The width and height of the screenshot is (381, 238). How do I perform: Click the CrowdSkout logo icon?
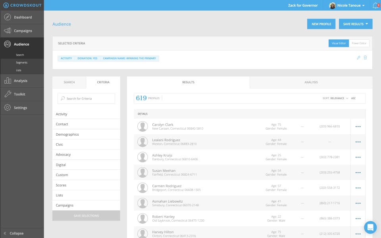click(x=6, y=5)
